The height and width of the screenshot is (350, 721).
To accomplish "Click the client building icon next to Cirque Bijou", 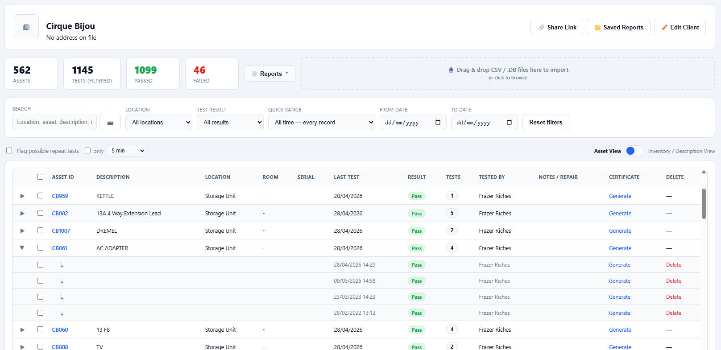I will 26,27.
